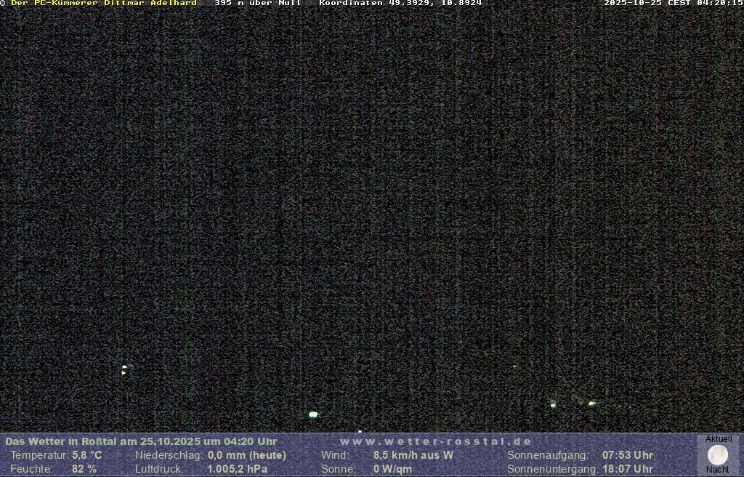
Task: Click "Der PC-Kümmerer Dittmar Adelhard" text
Action: 104,4
